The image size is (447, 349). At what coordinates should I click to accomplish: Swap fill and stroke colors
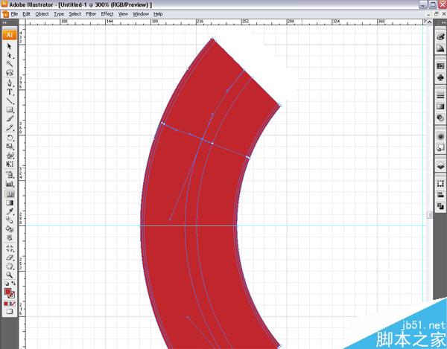(13, 284)
